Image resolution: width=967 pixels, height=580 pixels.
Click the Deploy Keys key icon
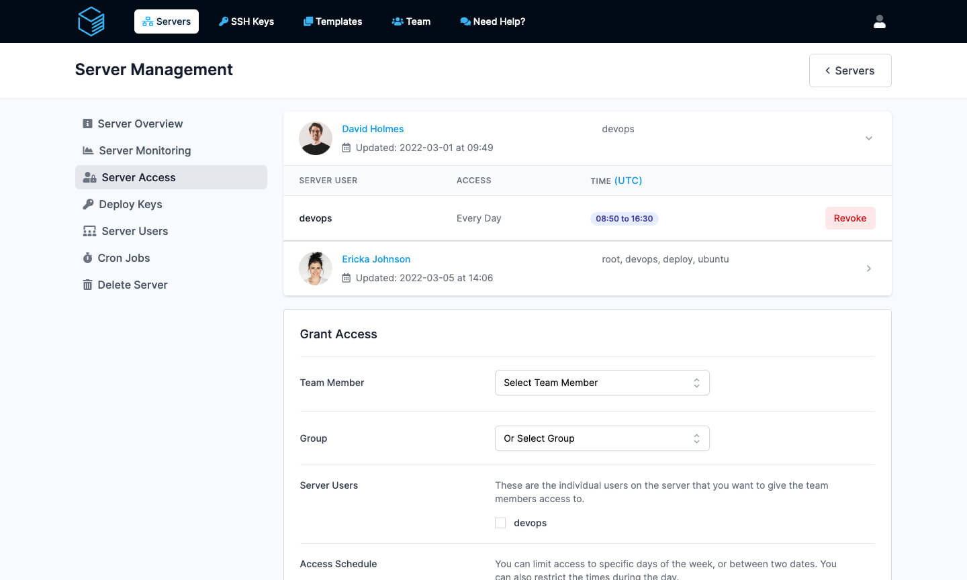(x=88, y=204)
